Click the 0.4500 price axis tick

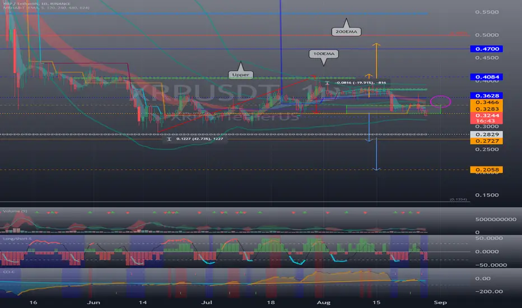point(487,58)
